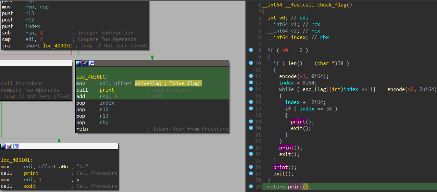Click the exit call on line 20
The height and width of the screenshot is (192, 437).
[x=297, y=128]
